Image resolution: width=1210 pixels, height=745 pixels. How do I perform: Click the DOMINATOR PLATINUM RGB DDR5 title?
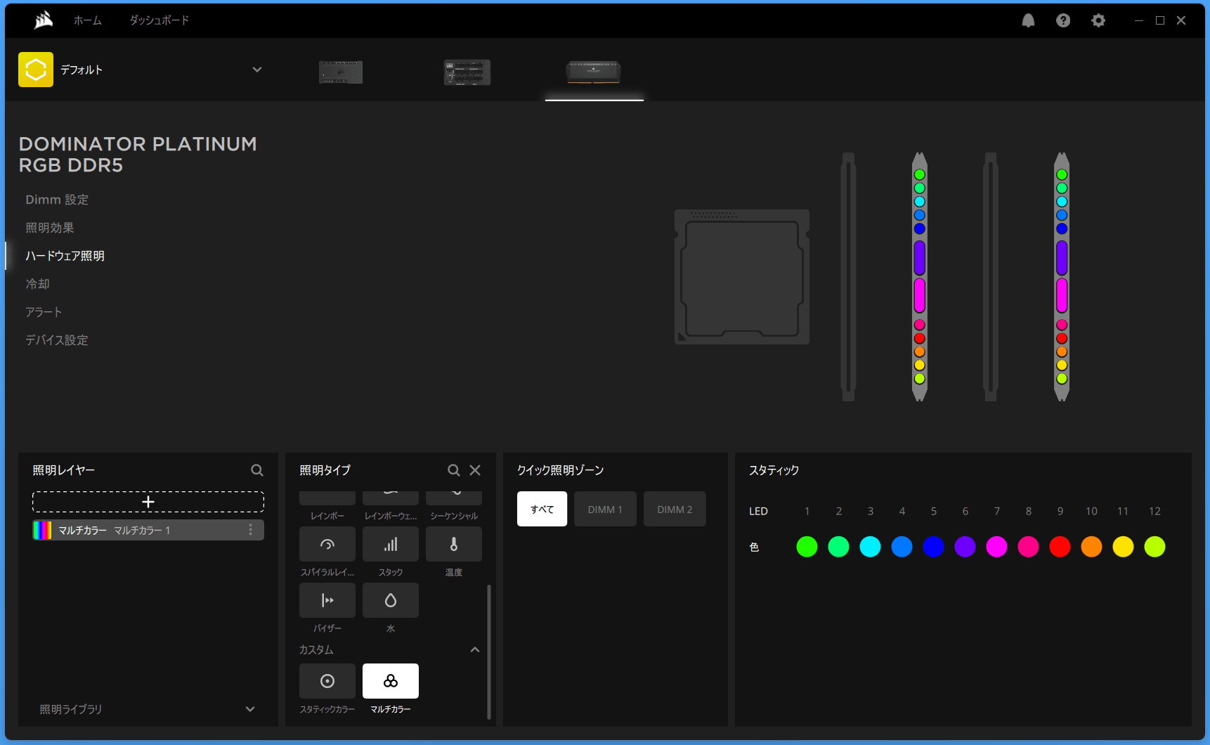click(138, 155)
